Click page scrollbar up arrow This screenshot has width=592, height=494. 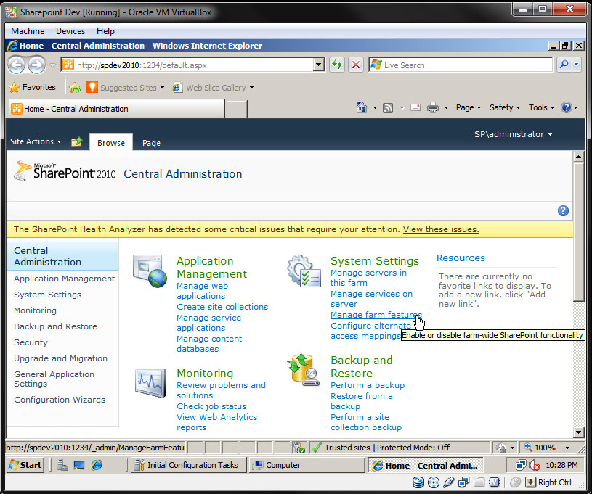pyautogui.click(x=578, y=156)
